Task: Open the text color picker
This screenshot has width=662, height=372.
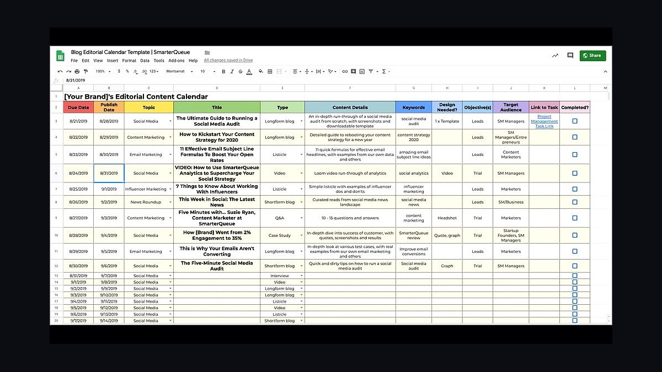Action: coord(249,71)
